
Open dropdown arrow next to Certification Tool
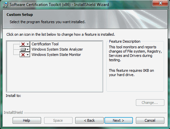(x=28, y=44)
